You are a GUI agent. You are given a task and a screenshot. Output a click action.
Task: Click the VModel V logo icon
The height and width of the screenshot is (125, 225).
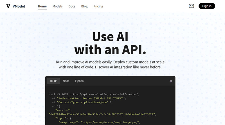tap(8, 6)
